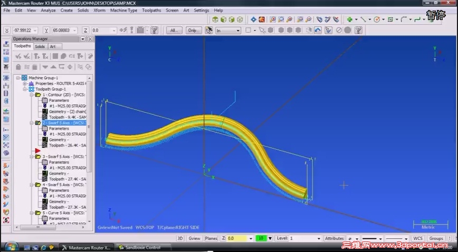Click the green system color swatch
This screenshot has height=252, width=458.
click(x=261, y=238)
